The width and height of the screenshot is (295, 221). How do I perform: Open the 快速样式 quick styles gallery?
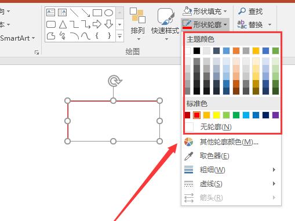coord(165,24)
